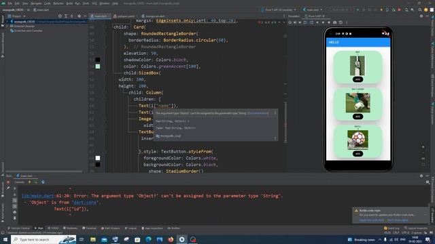Viewport: 435px width, 244px height.
Task: Click print icon in Run console gutter
Action: coord(15,212)
